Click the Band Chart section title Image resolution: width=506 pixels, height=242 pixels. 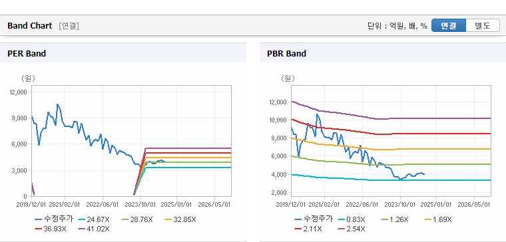tap(30, 26)
